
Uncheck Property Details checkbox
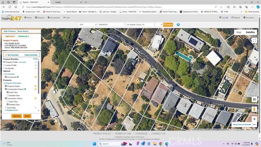(x=6, y=86)
